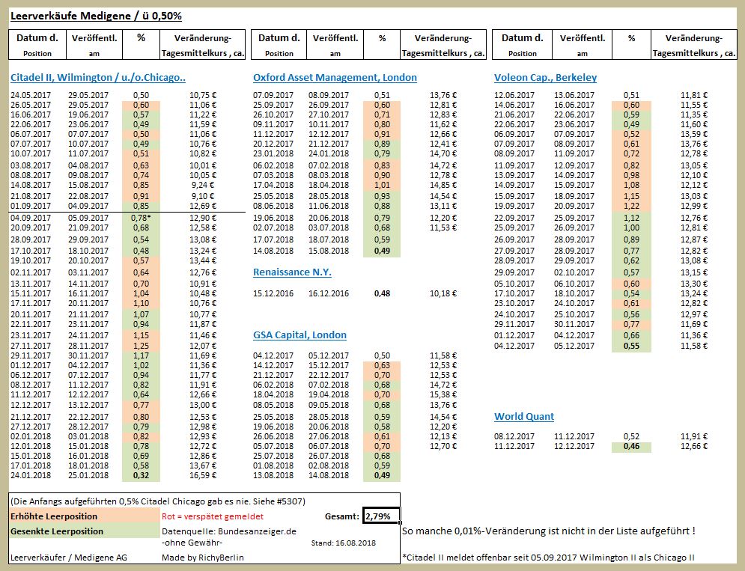Select the Oxford price '11,53 €'

(443, 228)
